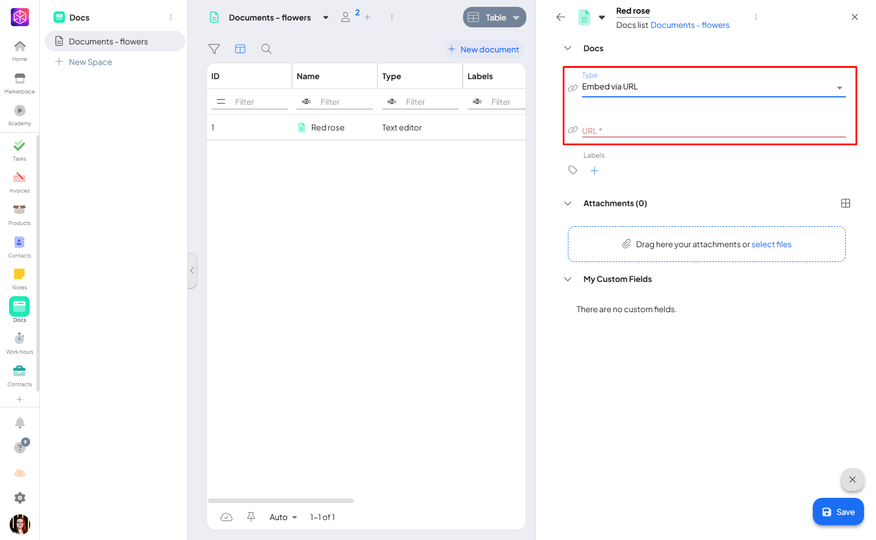Image resolution: width=876 pixels, height=540 pixels.
Task: Click New Space in sidebar
Action: click(90, 62)
